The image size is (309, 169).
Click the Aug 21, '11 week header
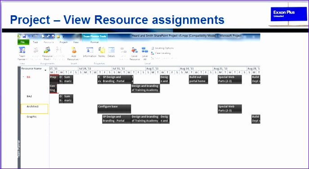(x=230, y=69)
